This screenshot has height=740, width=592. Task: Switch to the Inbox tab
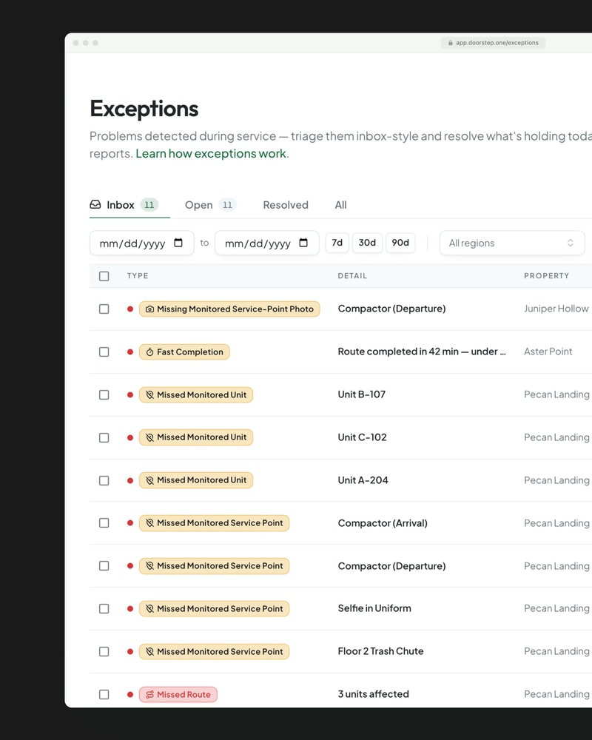coord(129,205)
